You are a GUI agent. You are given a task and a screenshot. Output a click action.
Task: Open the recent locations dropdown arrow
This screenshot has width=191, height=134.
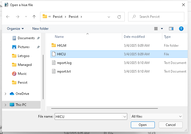[26, 17]
